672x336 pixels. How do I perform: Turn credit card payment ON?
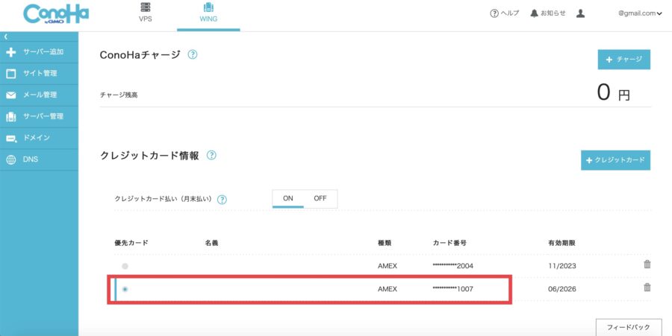288,199
